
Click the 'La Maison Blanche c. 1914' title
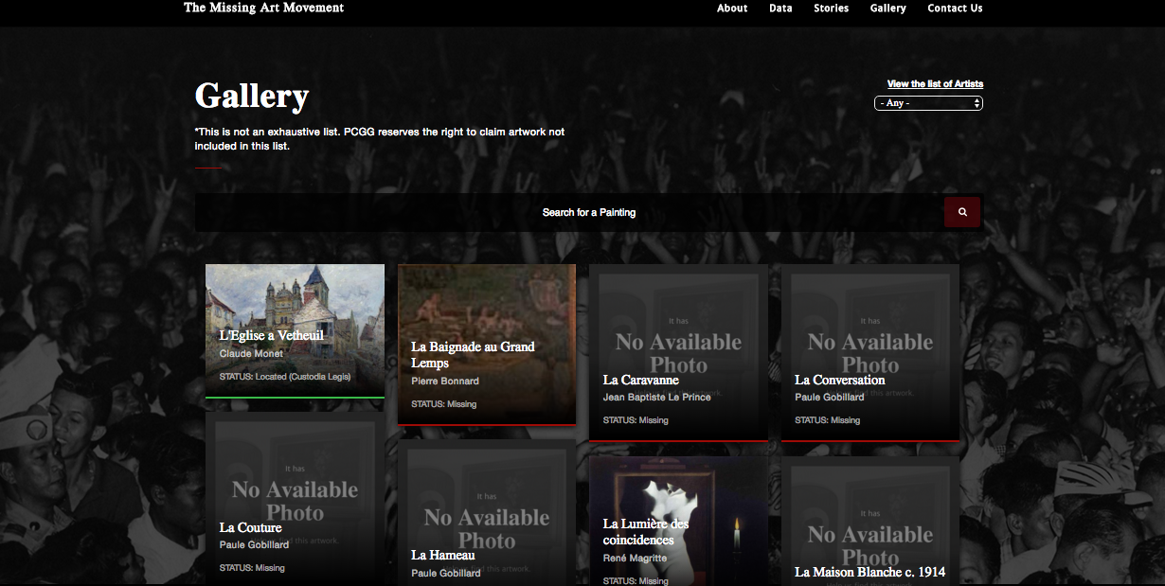click(x=870, y=572)
